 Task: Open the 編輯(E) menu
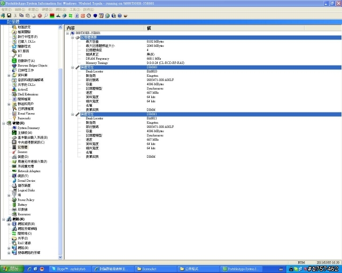click(x=20, y=10)
